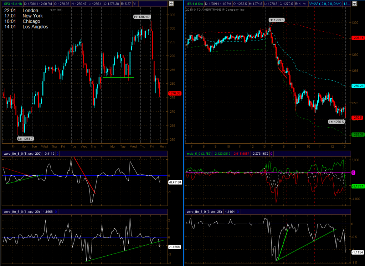
Task: Click the London 22:01 clock entry
Action: [21, 10]
